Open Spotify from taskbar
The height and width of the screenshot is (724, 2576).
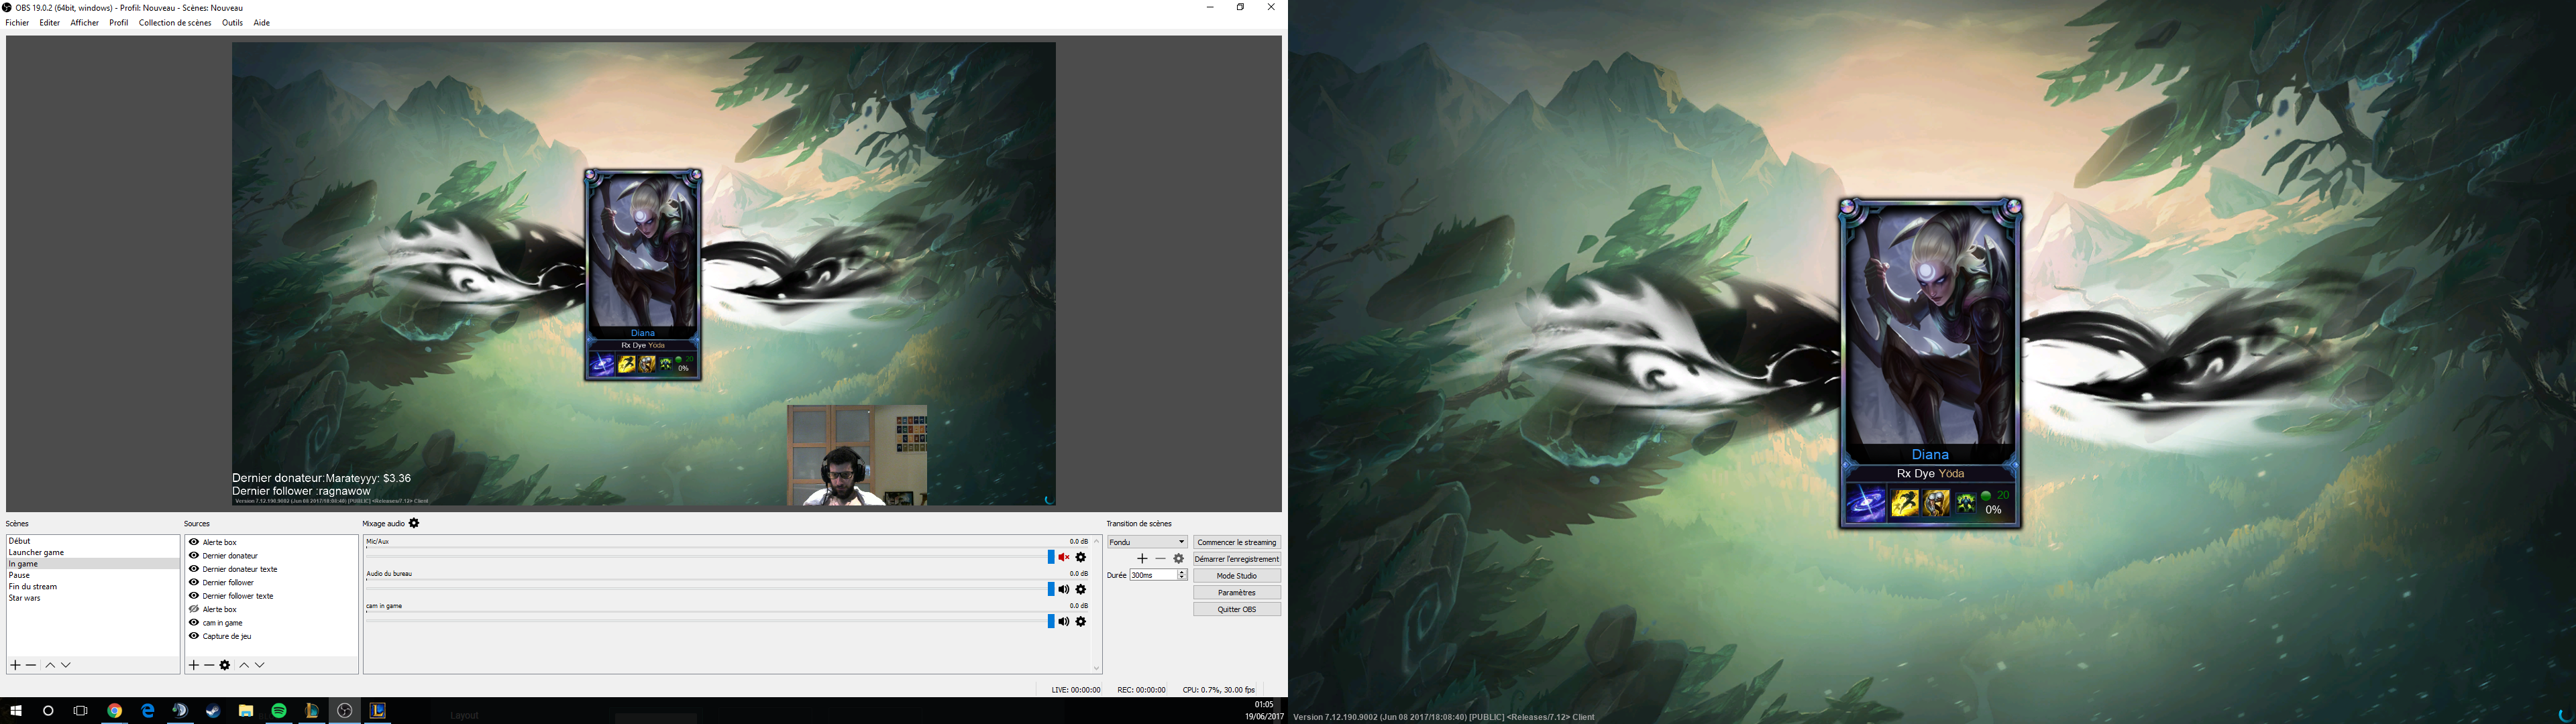point(279,711)
